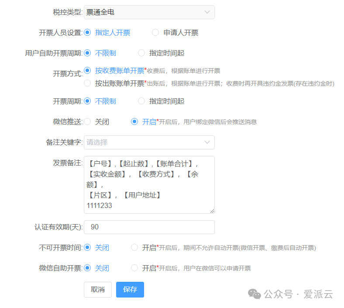The image size is (344, 308).
Task: Click the chevron arrow in 税控类型 field
Action: click(x=207, y=12)
